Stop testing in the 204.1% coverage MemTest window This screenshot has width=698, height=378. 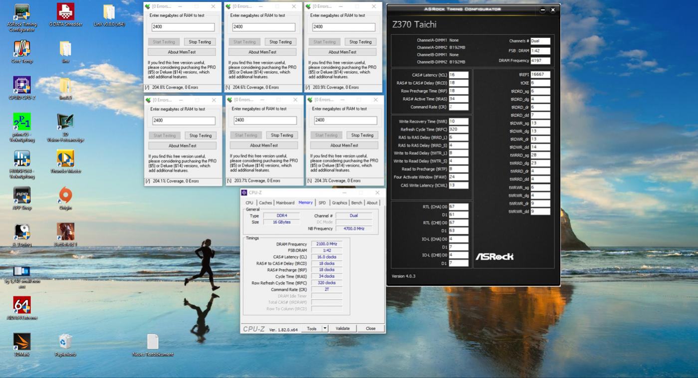(201, 136)
